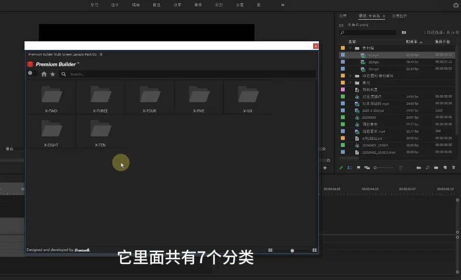
Task: Click the find-in-bin icon beside project search
Action: (404, 32)
